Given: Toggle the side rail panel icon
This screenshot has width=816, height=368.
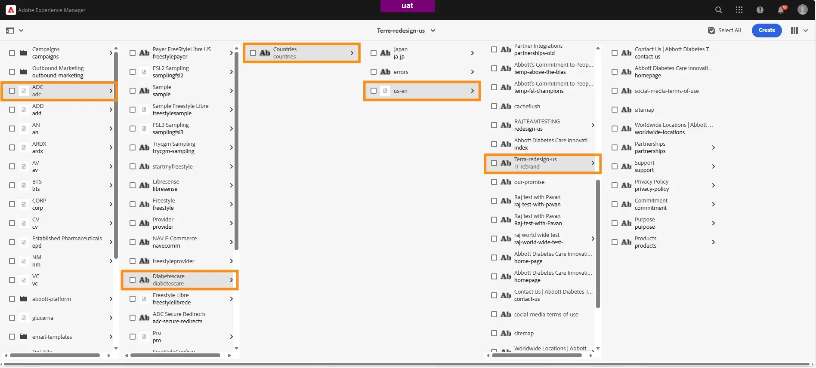Looking at the screenshot, I should click(x=10, y=31).
